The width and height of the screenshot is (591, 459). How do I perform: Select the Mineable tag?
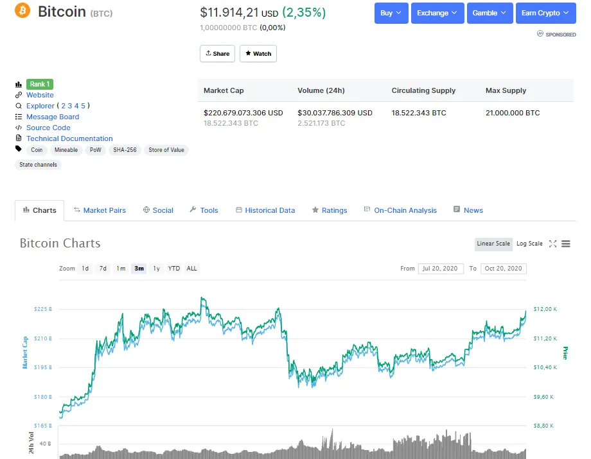[x=66, y=150]
